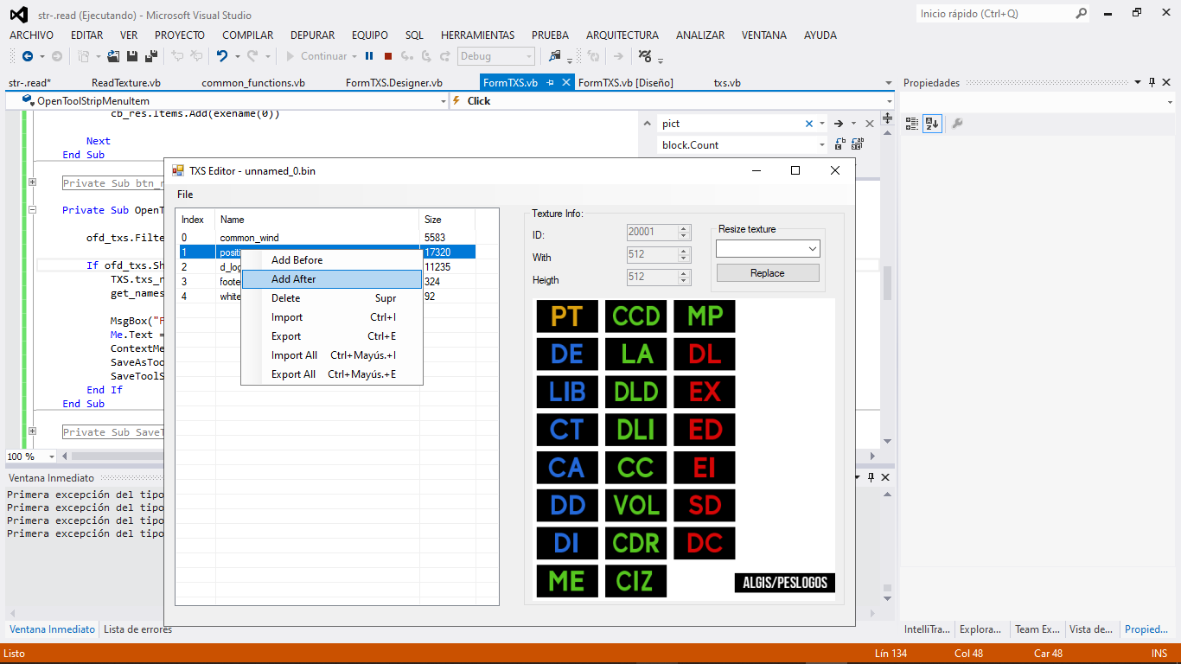
Task: Click the Property Pages wrench icon
Action: coord(957,124)
